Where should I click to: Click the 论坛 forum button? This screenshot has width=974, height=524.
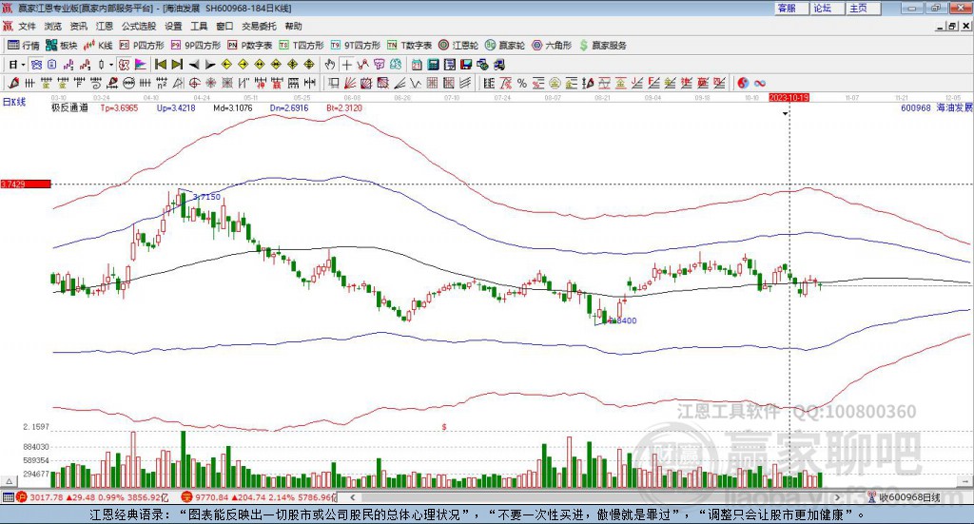[x=828, y=8]
